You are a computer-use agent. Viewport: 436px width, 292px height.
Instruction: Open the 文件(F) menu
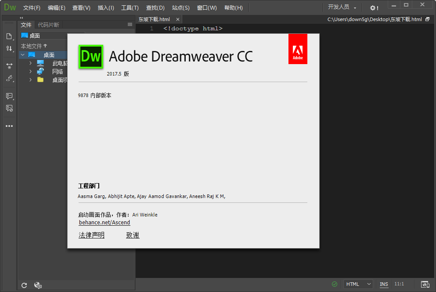click(32, 8)
